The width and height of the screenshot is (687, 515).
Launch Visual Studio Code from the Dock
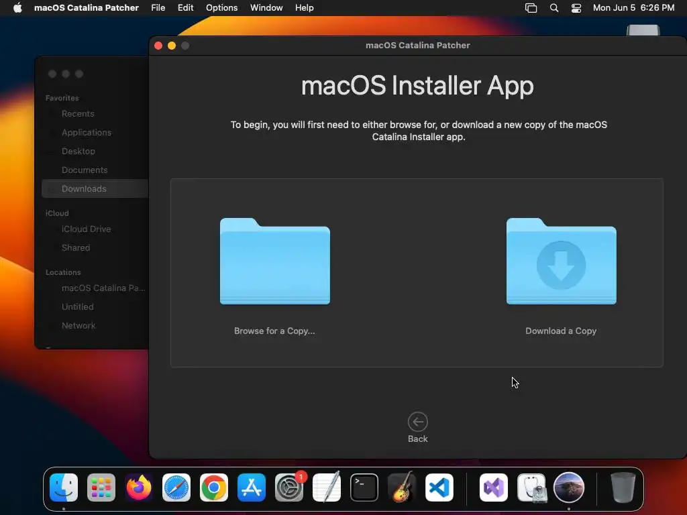click(439, 487)
